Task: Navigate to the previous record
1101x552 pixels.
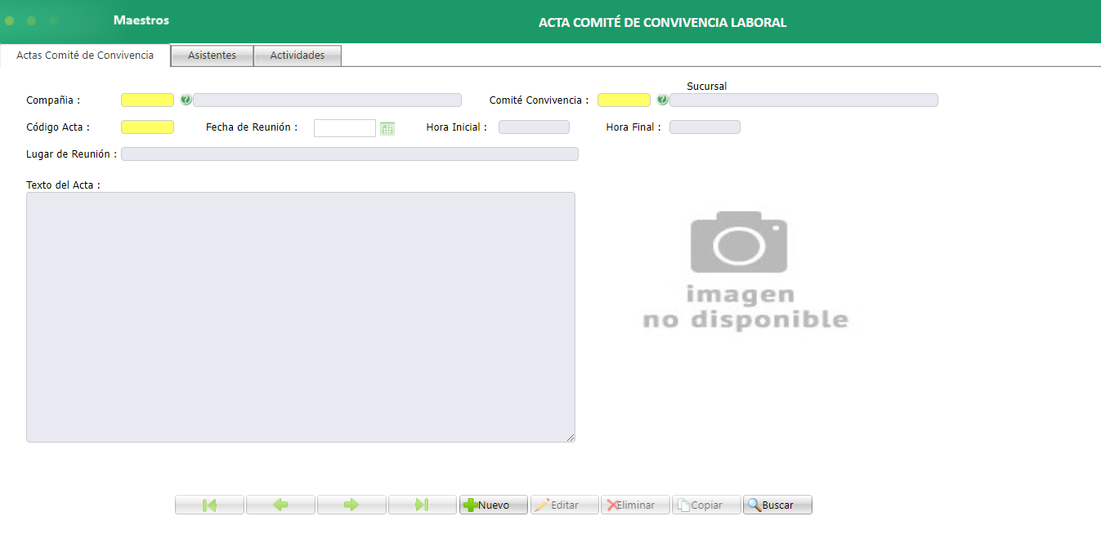Action: coord(280,504)
